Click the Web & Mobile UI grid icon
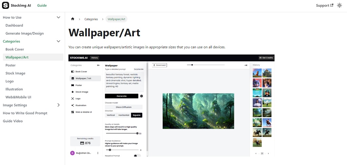Screen dimensions: 347x165 click(73, 112)
